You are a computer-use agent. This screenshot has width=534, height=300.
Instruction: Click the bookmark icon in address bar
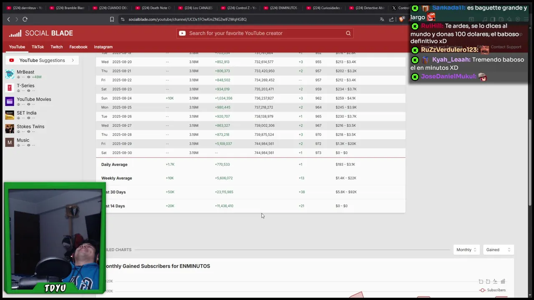tap(112, 19)
